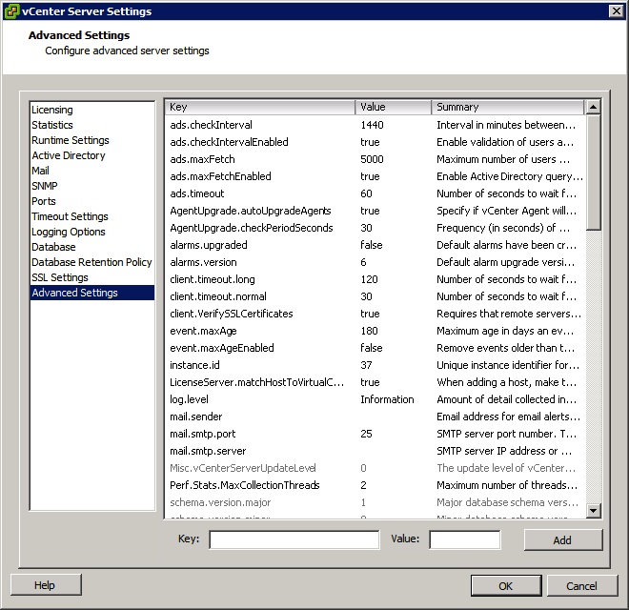The height and width of the screenshot is (610, 629).
Task: Click summary 'Unique instance identifier for...'
Action: pos(508,365)
